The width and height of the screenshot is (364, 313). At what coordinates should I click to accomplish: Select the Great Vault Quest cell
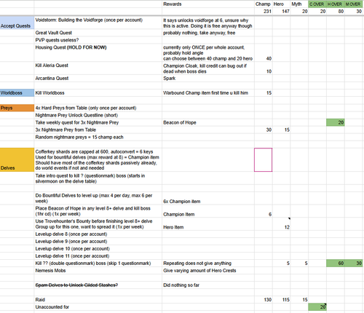[x=98, y=33]
